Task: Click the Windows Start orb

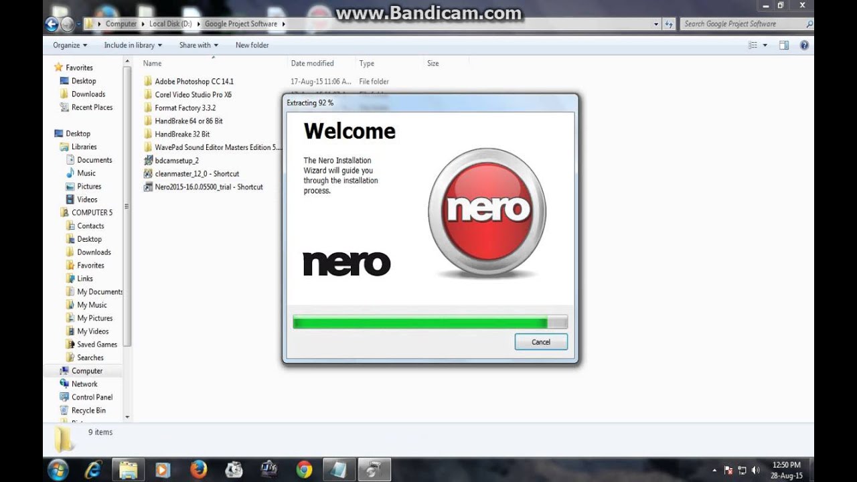Action: pos(58,469)
